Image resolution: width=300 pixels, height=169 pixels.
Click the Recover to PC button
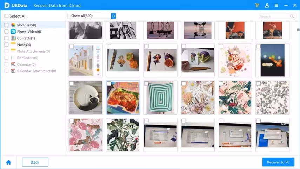tap(278, 162)
